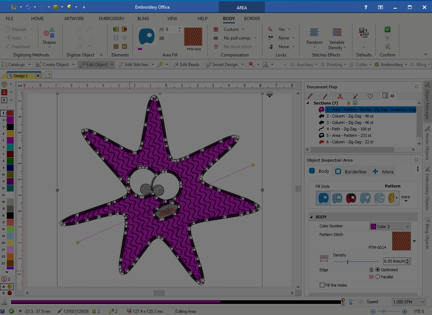This screenshot has width=432, height=315.
Task: Switch to the Borderline inspector tab
Action: pyautogui.click(x=351, y=172)
